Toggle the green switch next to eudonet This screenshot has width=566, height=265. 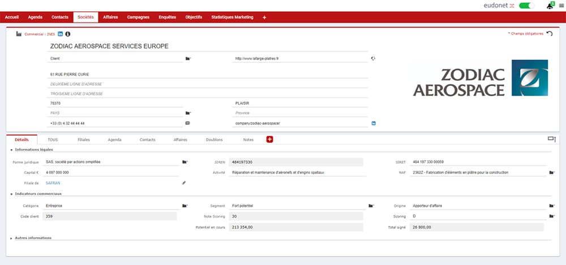point(526,6)
